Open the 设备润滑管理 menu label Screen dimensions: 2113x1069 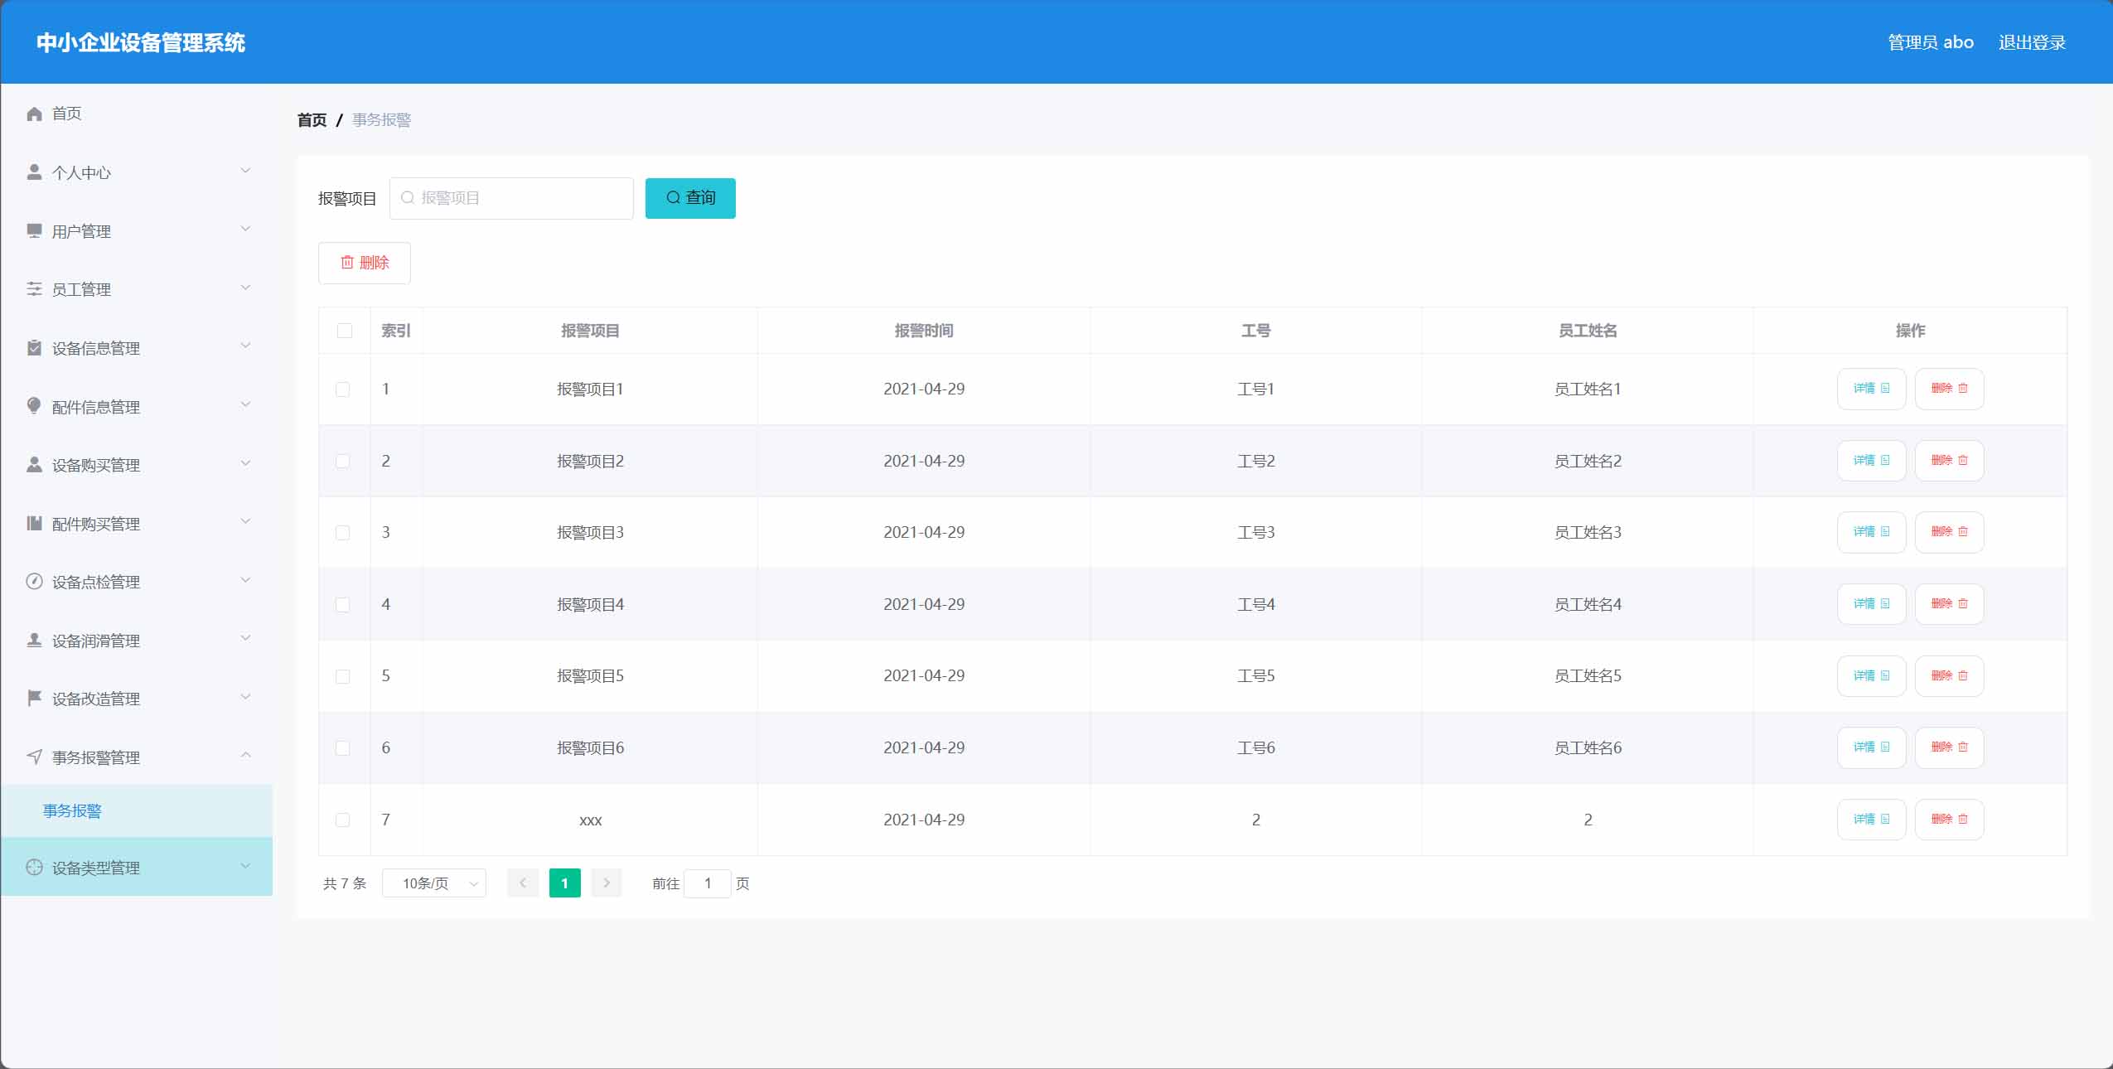(96, 641)
